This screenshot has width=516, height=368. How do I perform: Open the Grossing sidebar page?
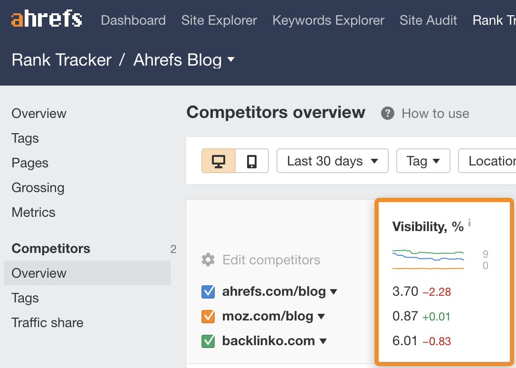pyautogui.click(x=38, y=188)
